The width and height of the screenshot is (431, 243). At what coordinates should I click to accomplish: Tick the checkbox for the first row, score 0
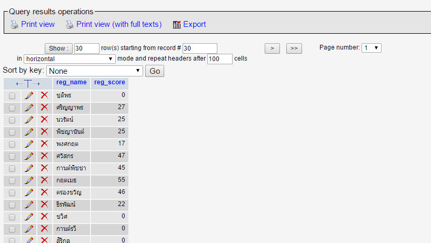[x=12, y=96]
